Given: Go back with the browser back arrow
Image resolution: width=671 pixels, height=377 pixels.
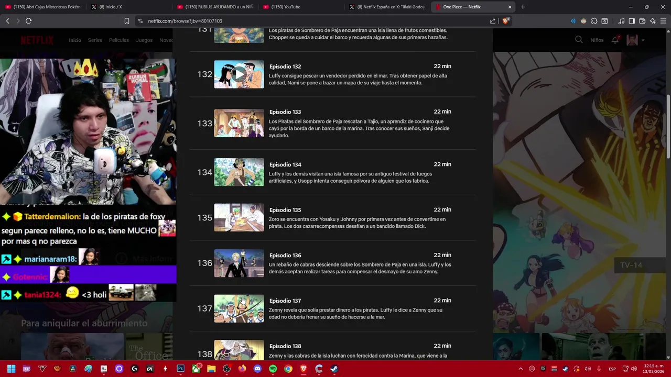Looking at the screenshot, I should pos(7,21).
